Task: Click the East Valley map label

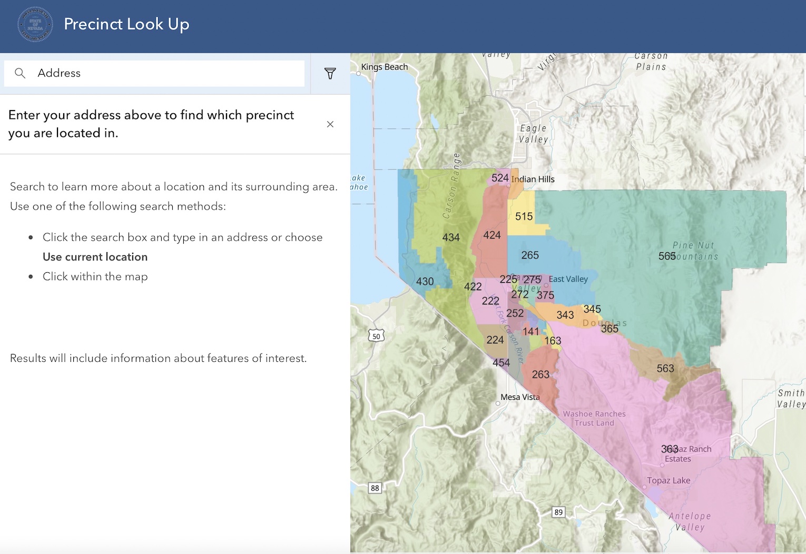Action: tap(568, 279)
